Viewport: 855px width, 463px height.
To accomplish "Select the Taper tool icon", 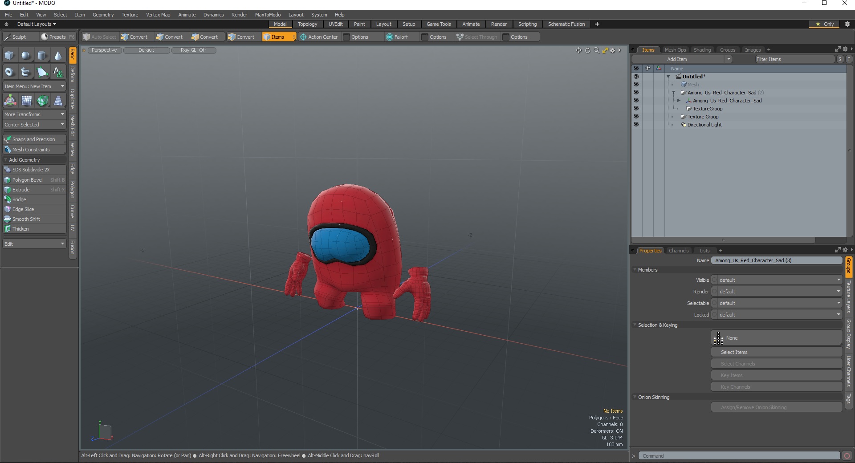I will point(58,101).
